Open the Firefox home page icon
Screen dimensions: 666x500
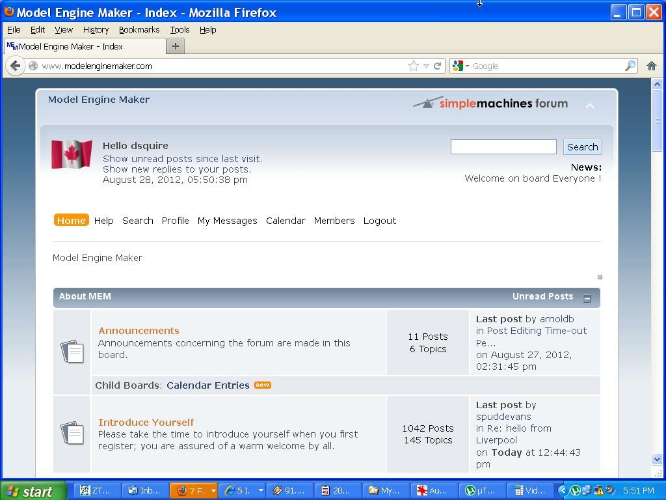pyautogui.click(x=652, y=66)
